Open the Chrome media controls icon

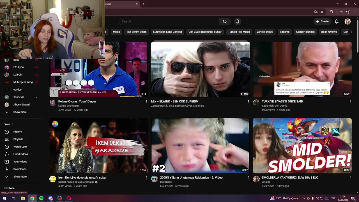click(341, 12)
